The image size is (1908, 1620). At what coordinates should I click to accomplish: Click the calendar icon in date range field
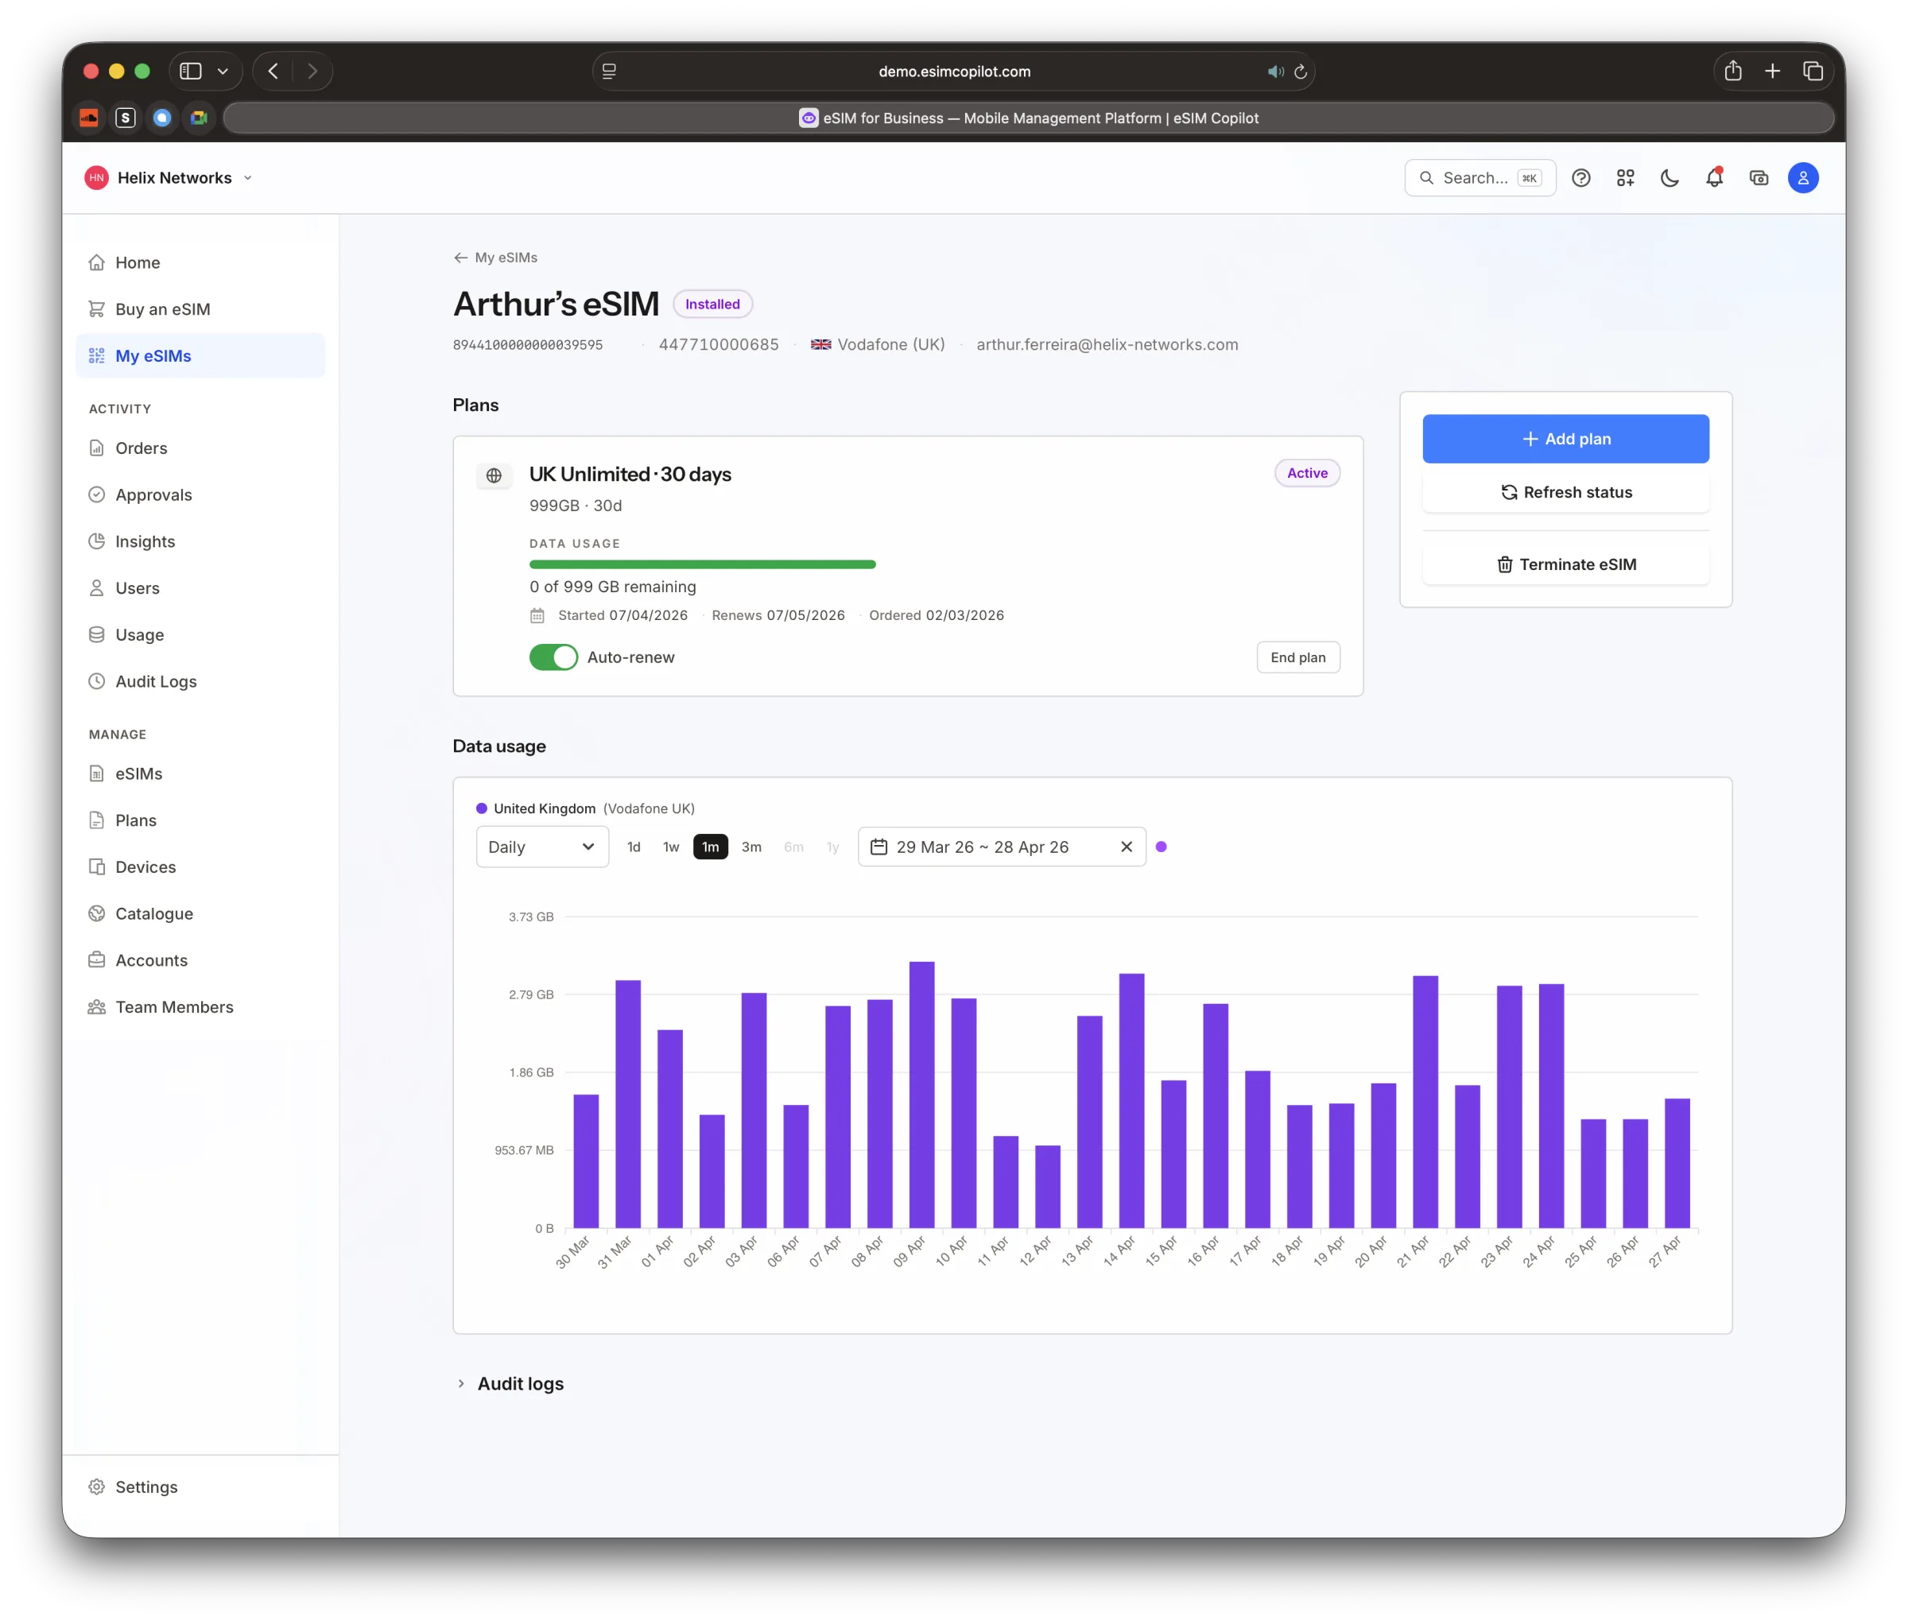click(x=878, y=847)
